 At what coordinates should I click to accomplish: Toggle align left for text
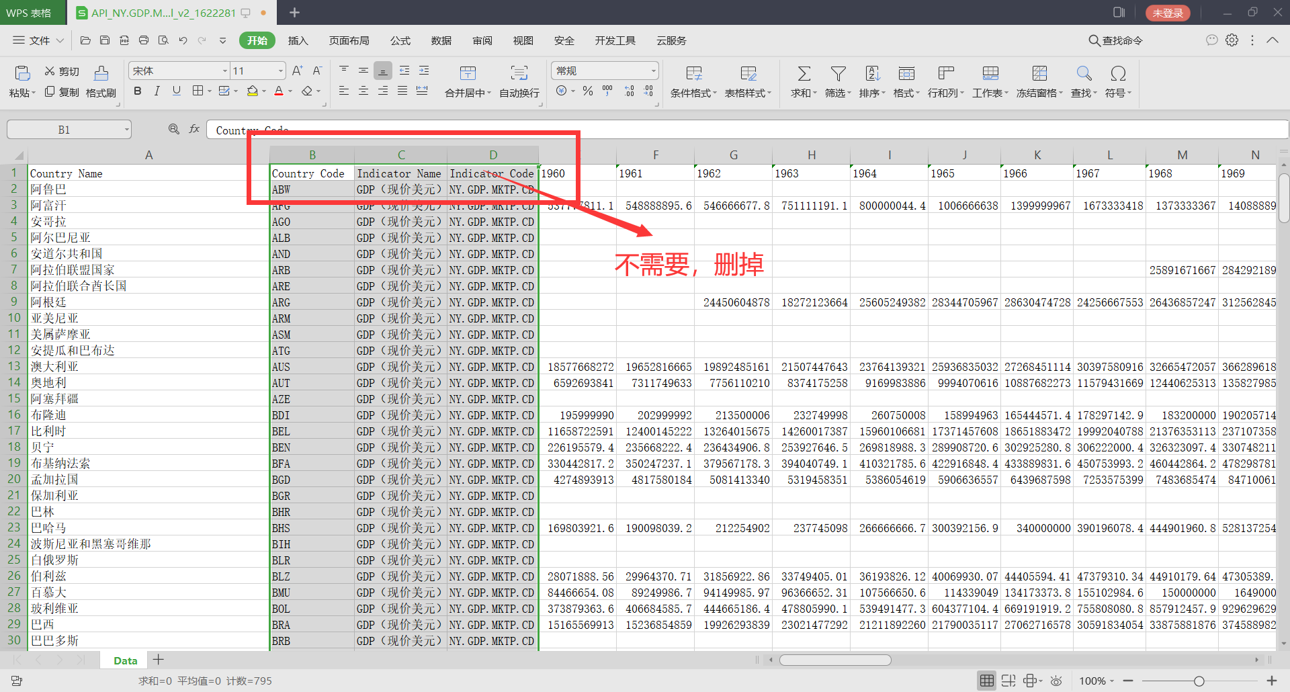click(x=343, y=91)
